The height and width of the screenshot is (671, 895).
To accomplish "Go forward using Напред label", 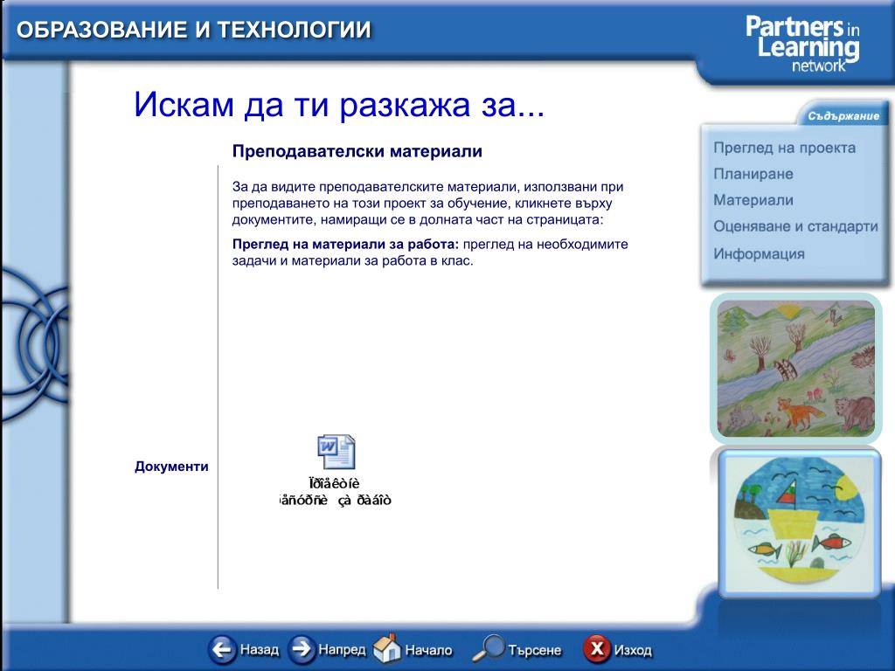I will [x=342, y=649].
